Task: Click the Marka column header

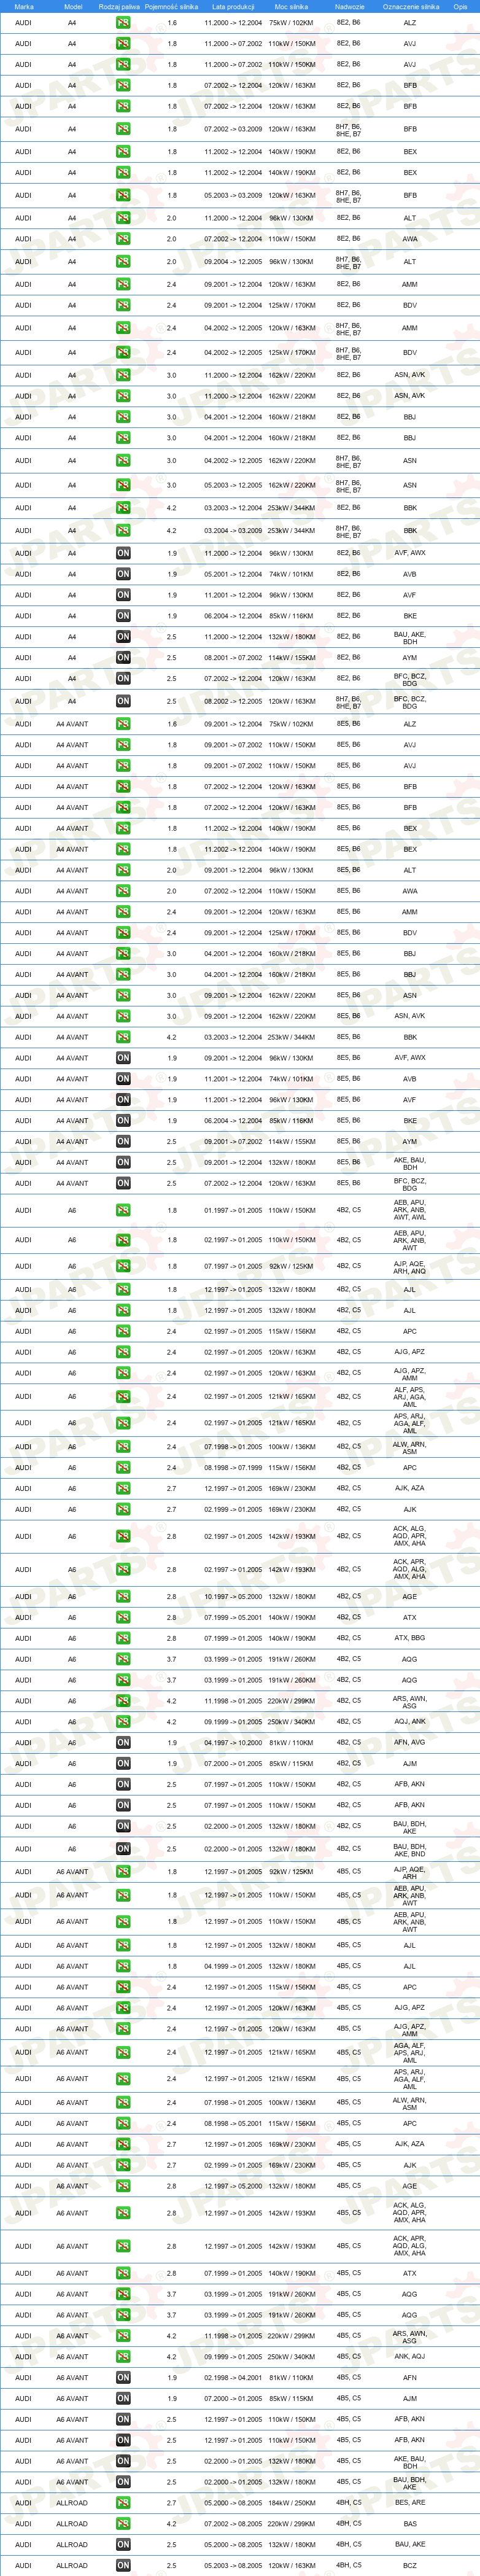Action: (24, 6)
